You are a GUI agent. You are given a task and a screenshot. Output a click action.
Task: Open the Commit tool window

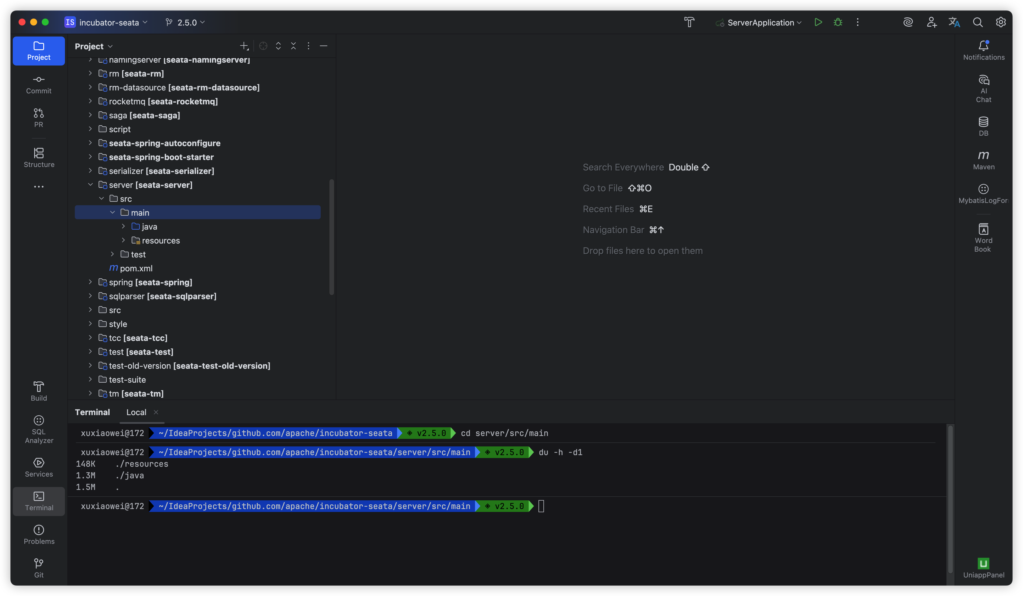pos(39,84)
